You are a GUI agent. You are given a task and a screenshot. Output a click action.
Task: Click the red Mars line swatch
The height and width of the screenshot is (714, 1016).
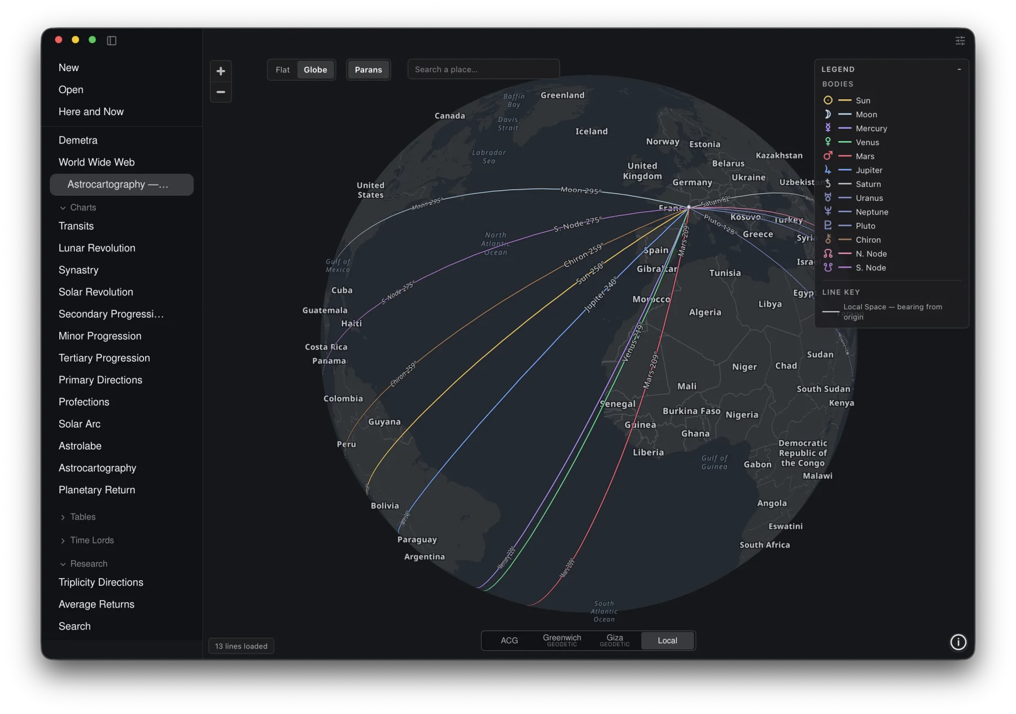pos(845,156)
